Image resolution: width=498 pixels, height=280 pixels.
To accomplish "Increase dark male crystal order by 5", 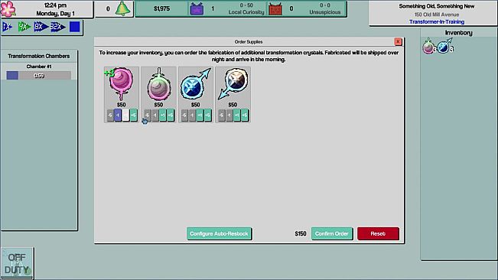I will pyautogui.click(x=245, y=116).
